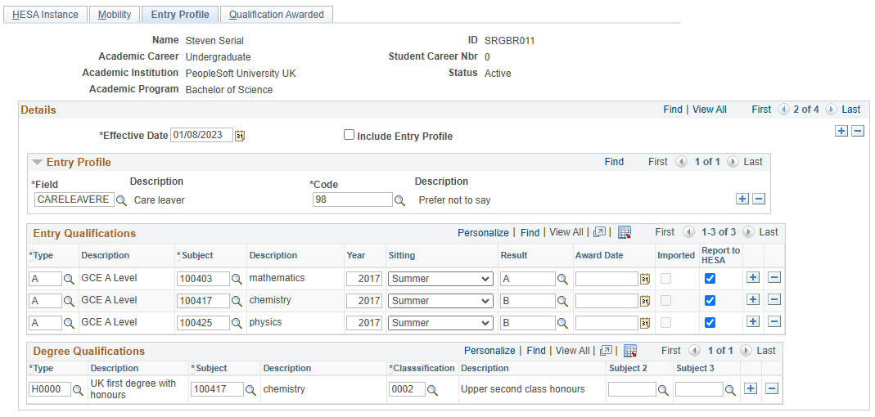Delete the physics qualification row
The width and height of the screenshot is (875, 417).
774,322
